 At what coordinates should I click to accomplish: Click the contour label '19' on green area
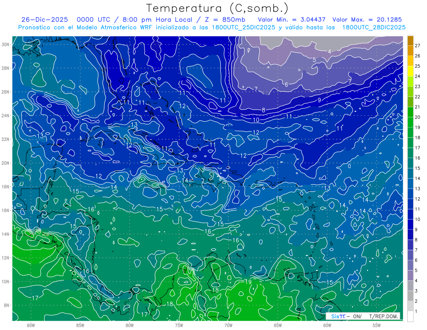click(x=248, y=282)
